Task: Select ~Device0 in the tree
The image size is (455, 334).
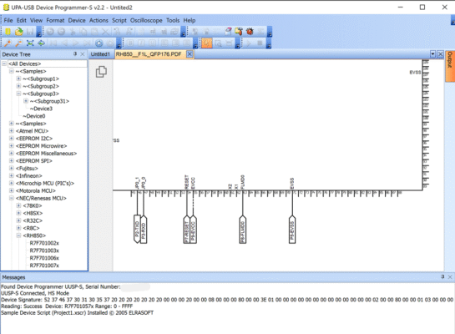Action: 34,116
